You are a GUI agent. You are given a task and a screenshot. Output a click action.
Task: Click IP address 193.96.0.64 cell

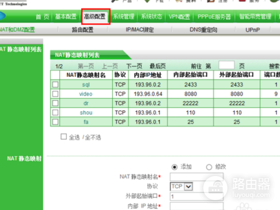(148, 94)
